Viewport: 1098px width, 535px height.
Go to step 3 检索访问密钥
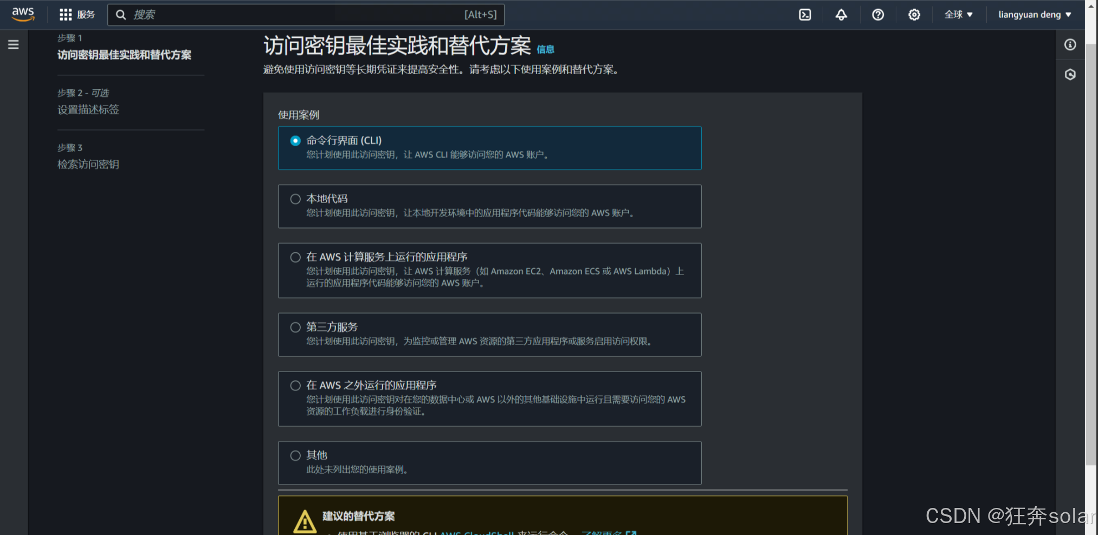point(88,164)
